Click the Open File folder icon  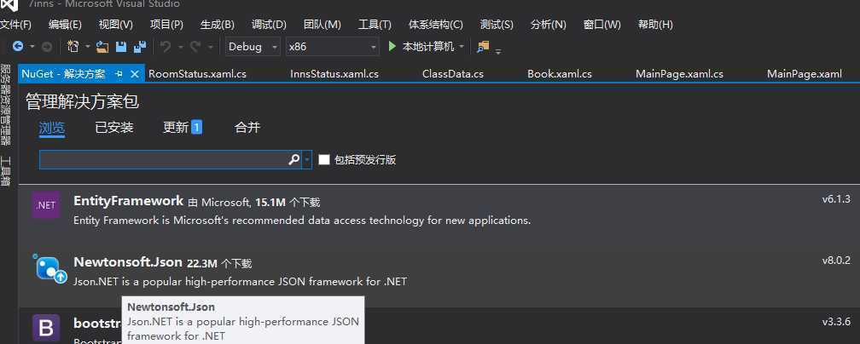click(102, 47)
